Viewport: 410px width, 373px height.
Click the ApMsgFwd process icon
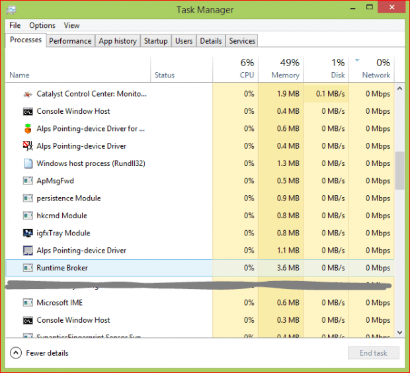tap(28, 181)
